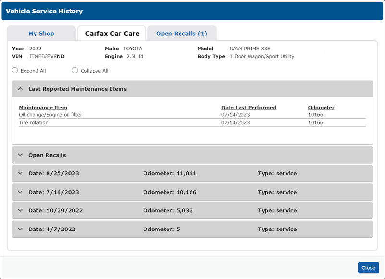Open the Open Recalls (1) tab

point(181,34)
